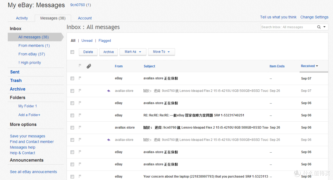
Task: Open From eBay (37) folder
Action: click(x=32, y=54)
